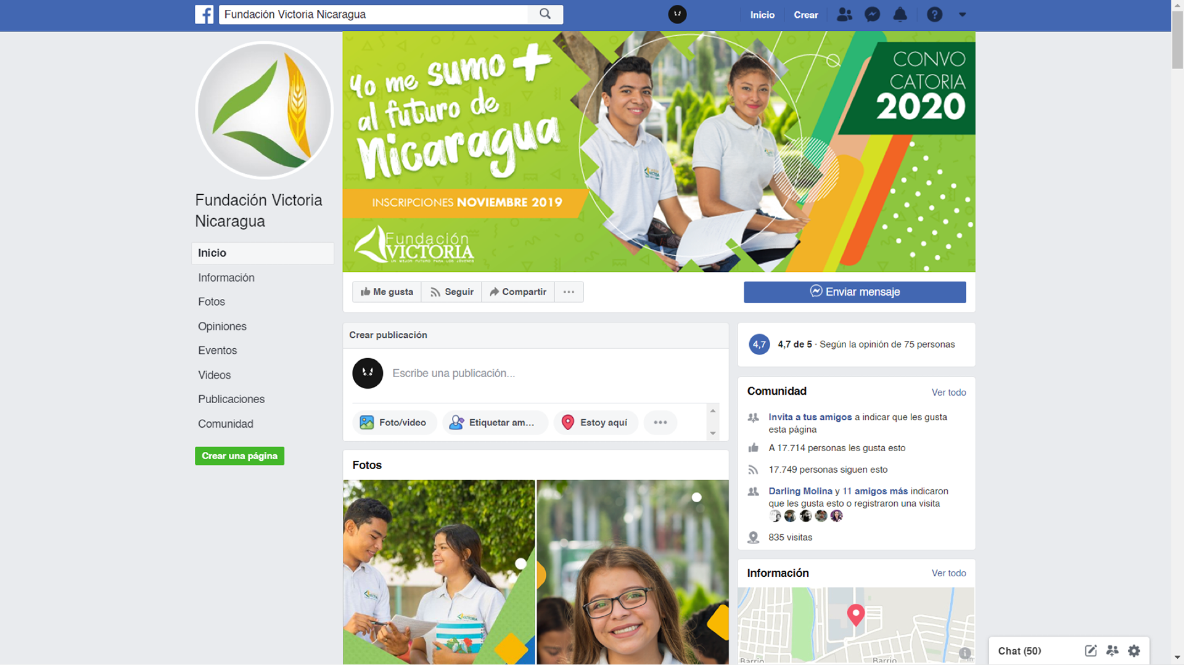
Task: Click the Facebook logo icon
Action: point(204,14)
